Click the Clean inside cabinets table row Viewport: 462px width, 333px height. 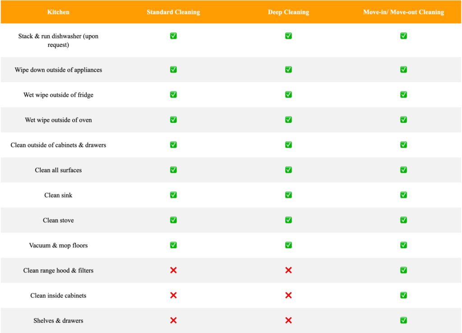point(231,295)
